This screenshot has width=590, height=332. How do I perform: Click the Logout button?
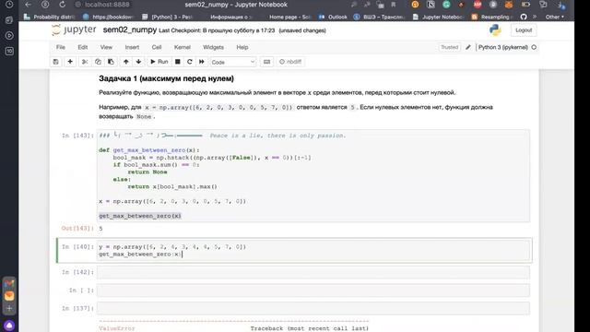(x=524, y=30)
